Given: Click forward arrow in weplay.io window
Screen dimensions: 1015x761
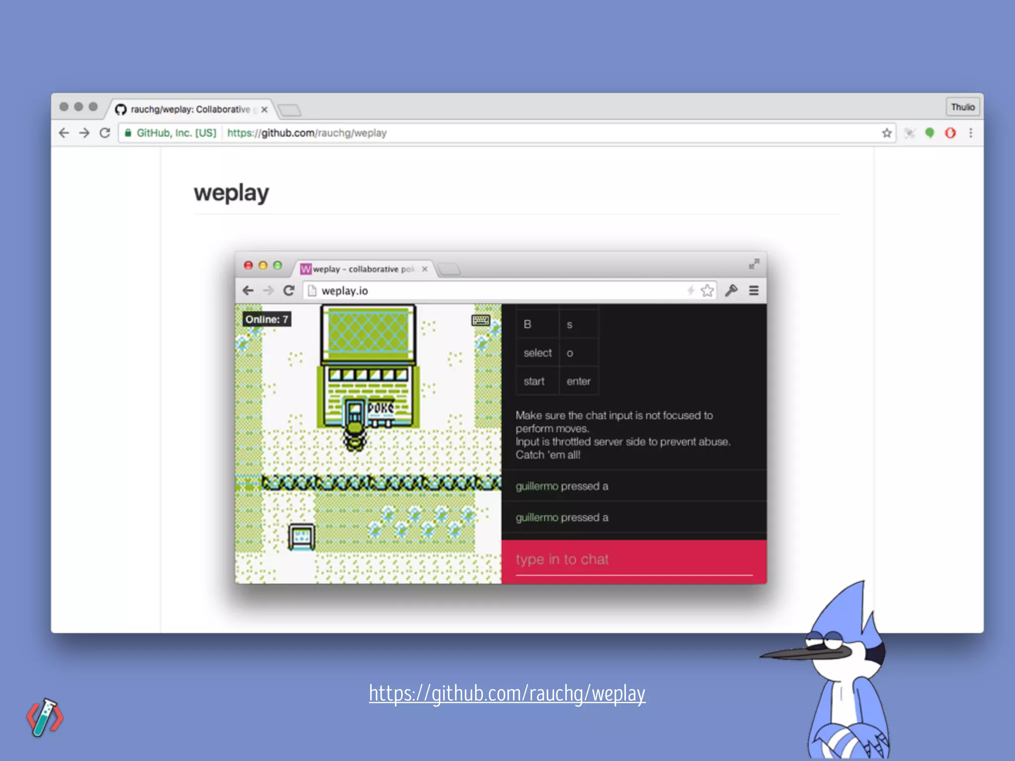Looking at the screenshot, I should [x=268, y=290].
